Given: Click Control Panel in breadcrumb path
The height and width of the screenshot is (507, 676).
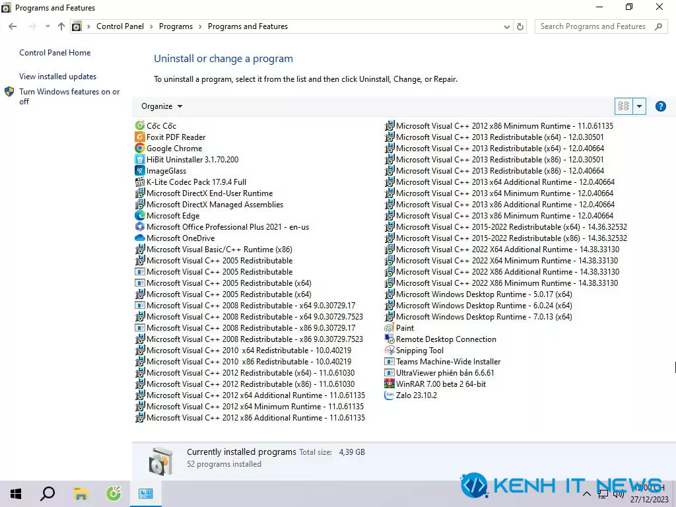Looking at the screenshot, I should [120, 26].
